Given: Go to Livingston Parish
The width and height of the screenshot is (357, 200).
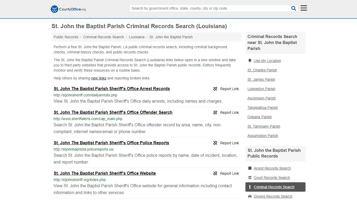Looking at the screenshot, I should click(261, 89).
